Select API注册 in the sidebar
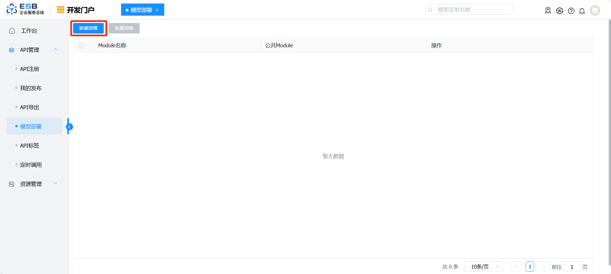The image size is (611, 274). [x=29, y=69]
